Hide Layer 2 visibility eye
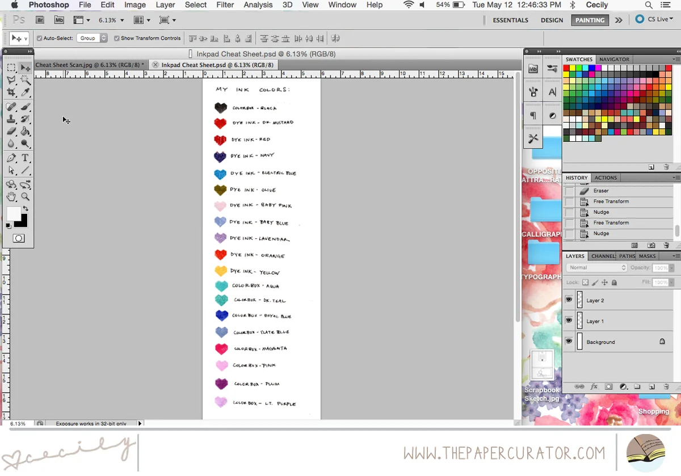Screen dimensions: 681x476 click(569, 300)
